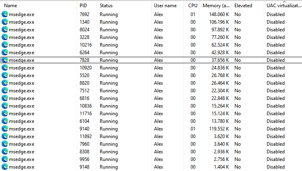Click the memory value 42.928 K

click(220, 53)
